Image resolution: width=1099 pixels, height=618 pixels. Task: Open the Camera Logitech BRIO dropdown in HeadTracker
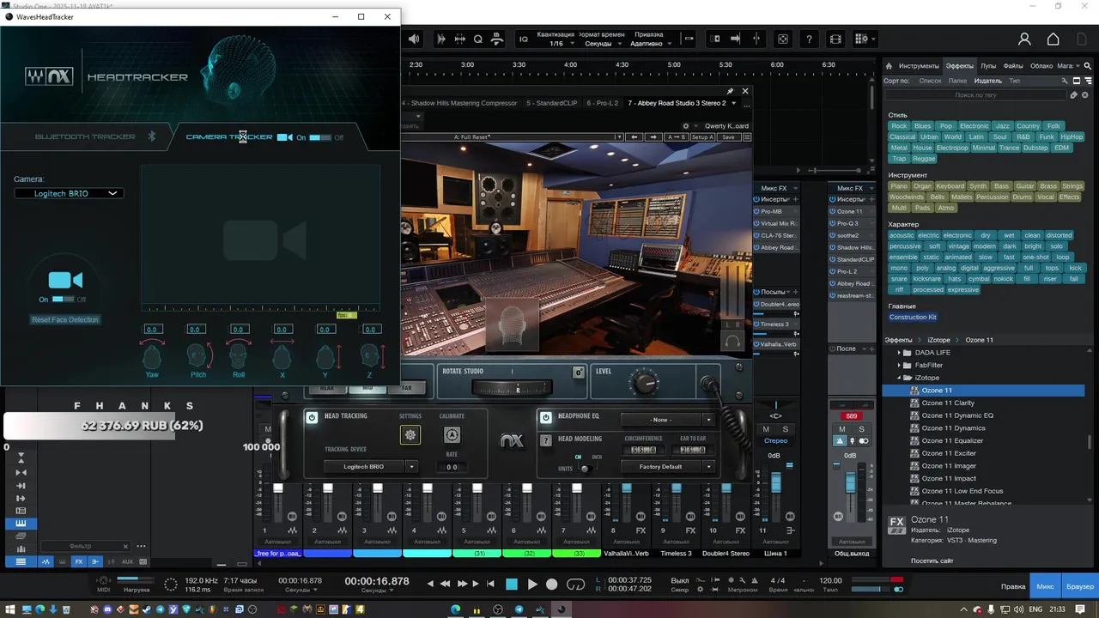pyautogui.click(x=69, y=193)
